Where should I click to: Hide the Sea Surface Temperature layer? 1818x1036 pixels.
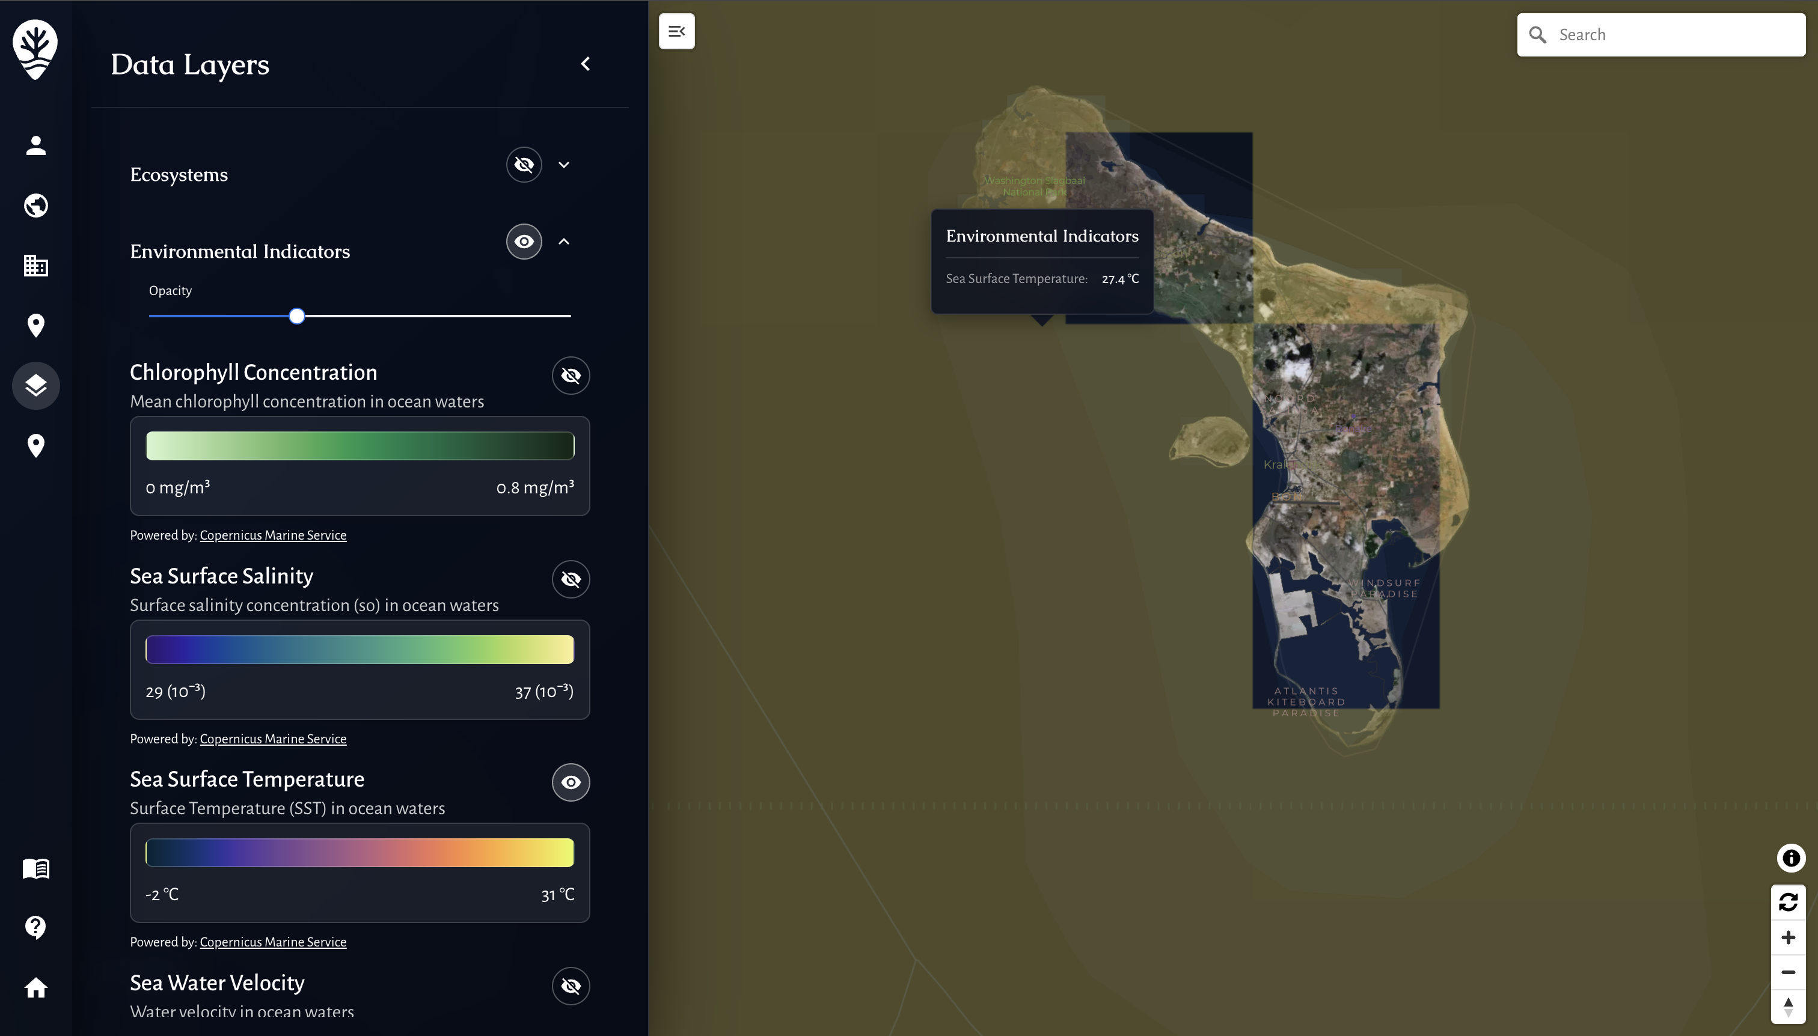coord(571,782)
